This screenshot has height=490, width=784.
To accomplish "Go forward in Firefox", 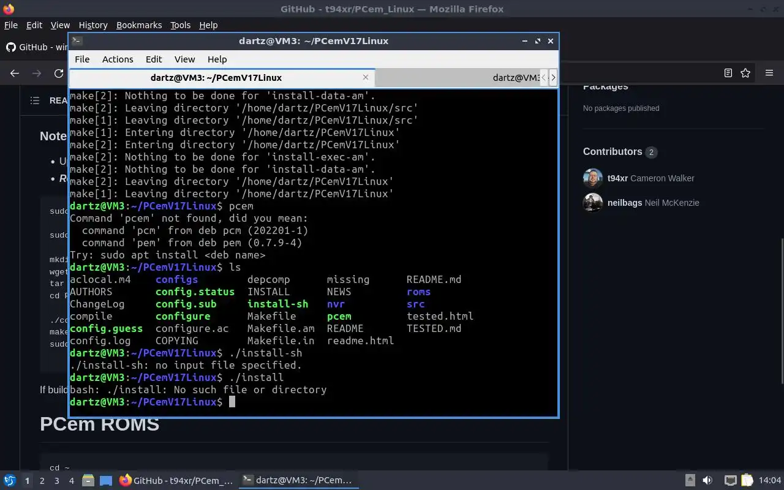I will tap(37, 73).
